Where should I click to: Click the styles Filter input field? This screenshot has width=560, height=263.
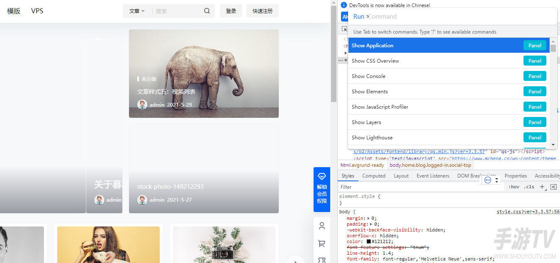click(x=421, y=187)
